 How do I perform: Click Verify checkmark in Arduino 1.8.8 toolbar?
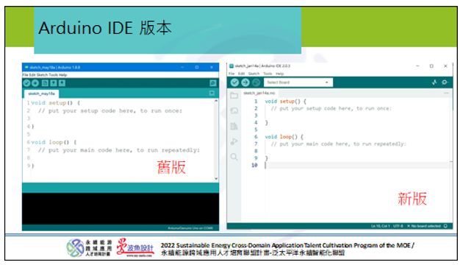click(x=27, y=83)
